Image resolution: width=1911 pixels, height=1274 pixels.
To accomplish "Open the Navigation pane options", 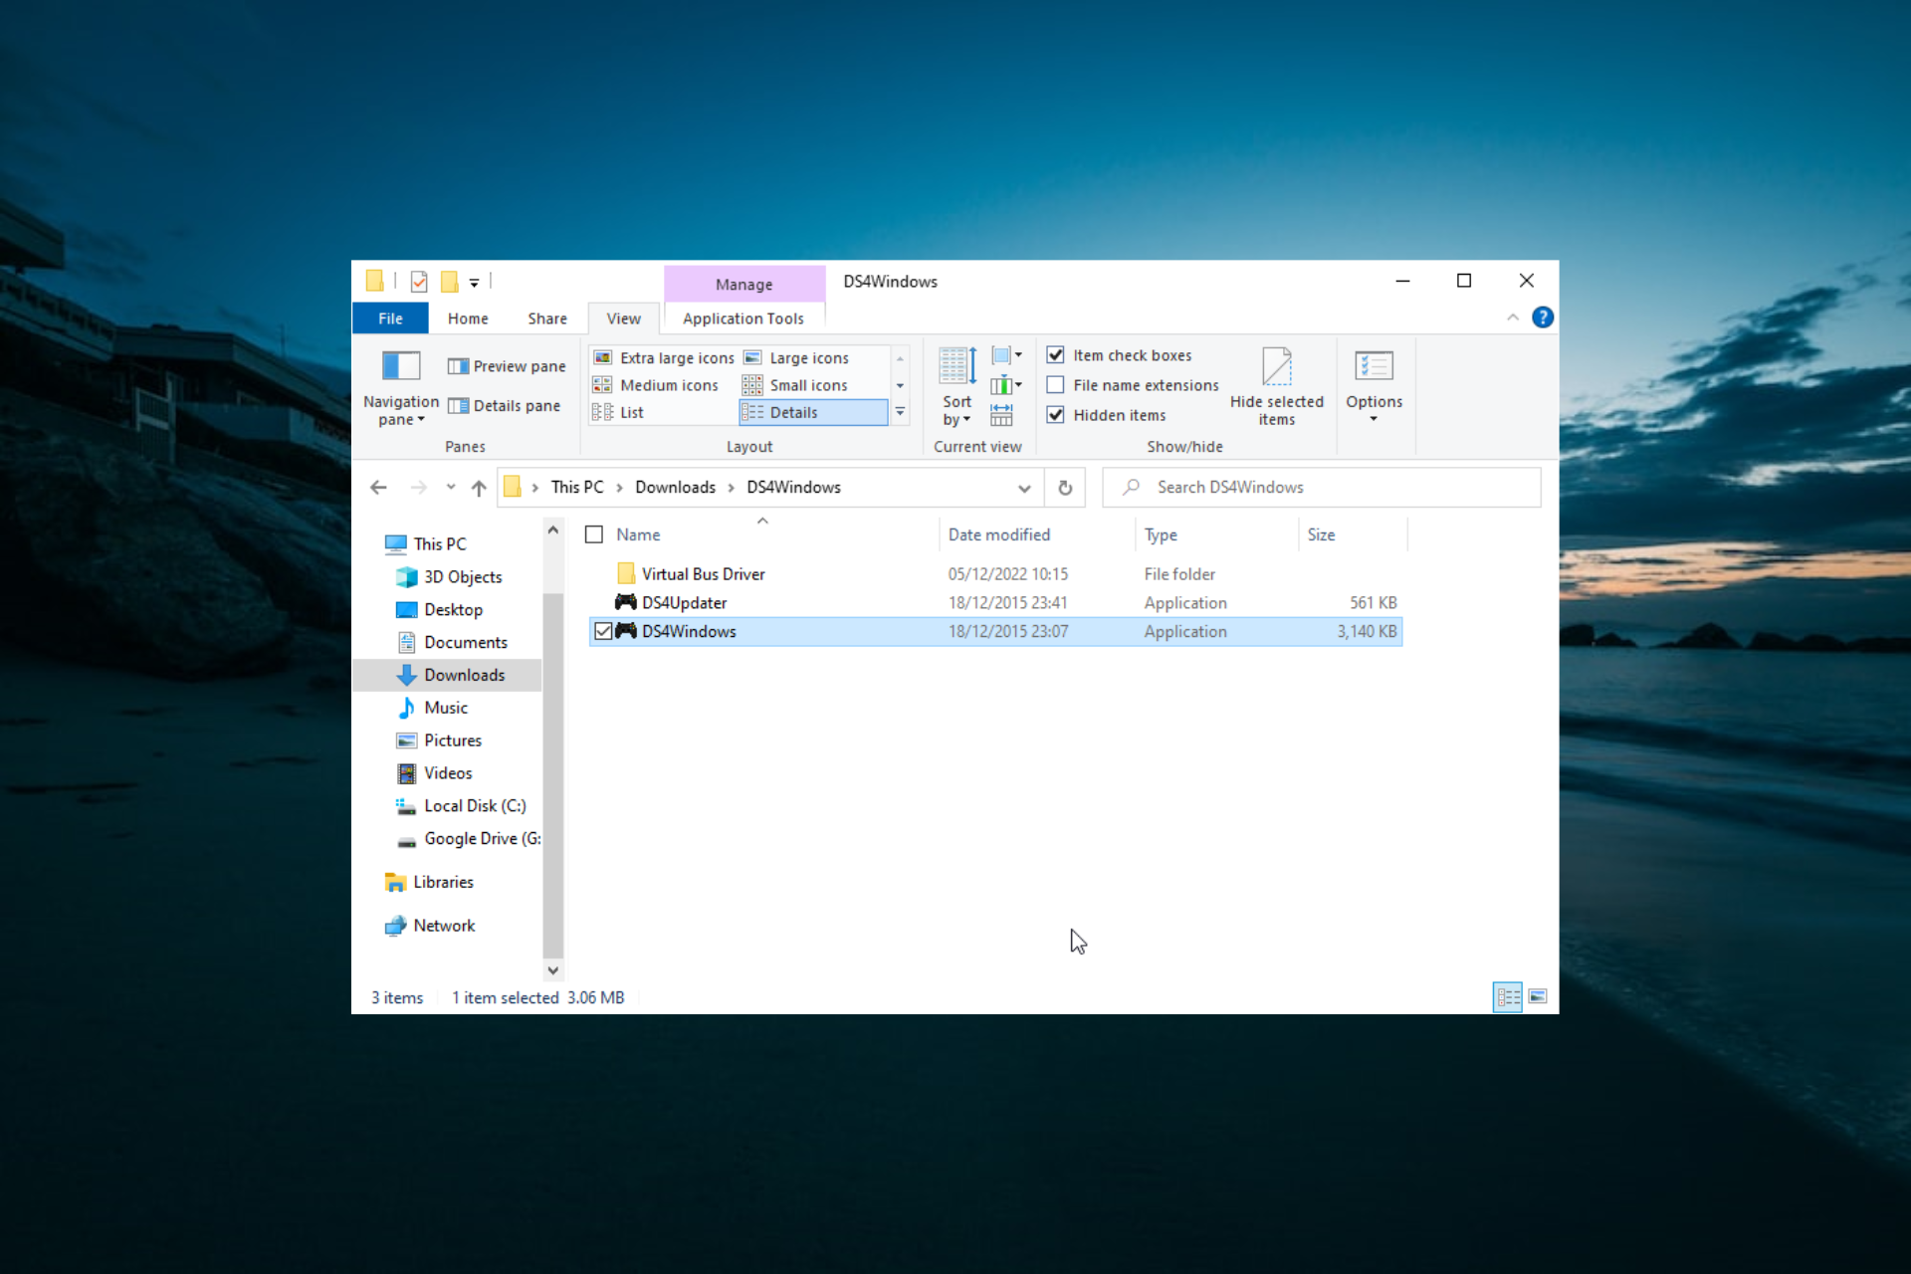I will click(401, 387).
